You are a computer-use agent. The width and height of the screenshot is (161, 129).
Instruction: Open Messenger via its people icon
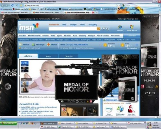33,45
